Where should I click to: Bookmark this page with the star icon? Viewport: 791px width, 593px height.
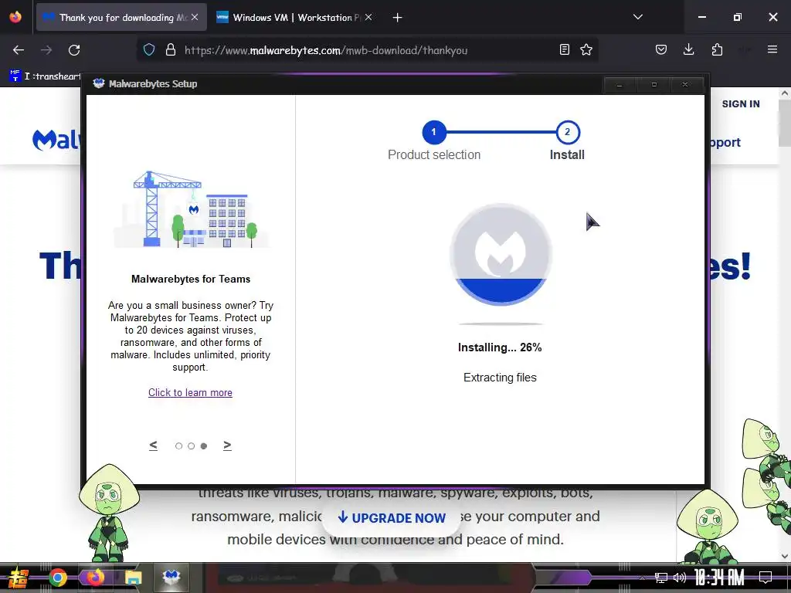pos(586,49)
